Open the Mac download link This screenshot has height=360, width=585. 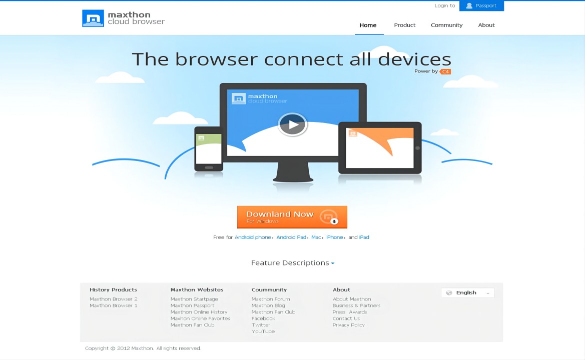coord(316,237)
